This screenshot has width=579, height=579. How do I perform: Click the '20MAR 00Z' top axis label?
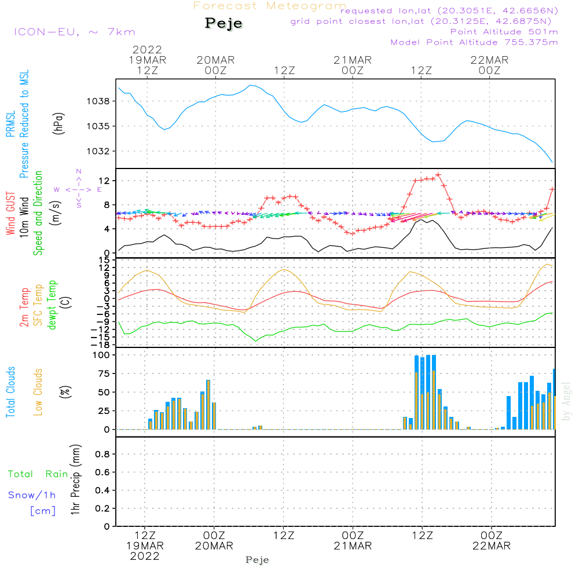[x=215, y=65]
